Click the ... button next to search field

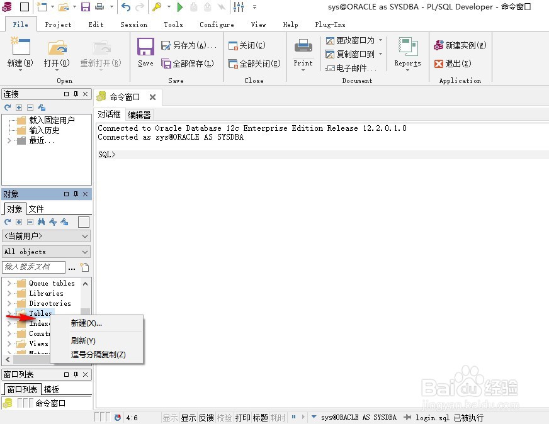tap(72, 267)
